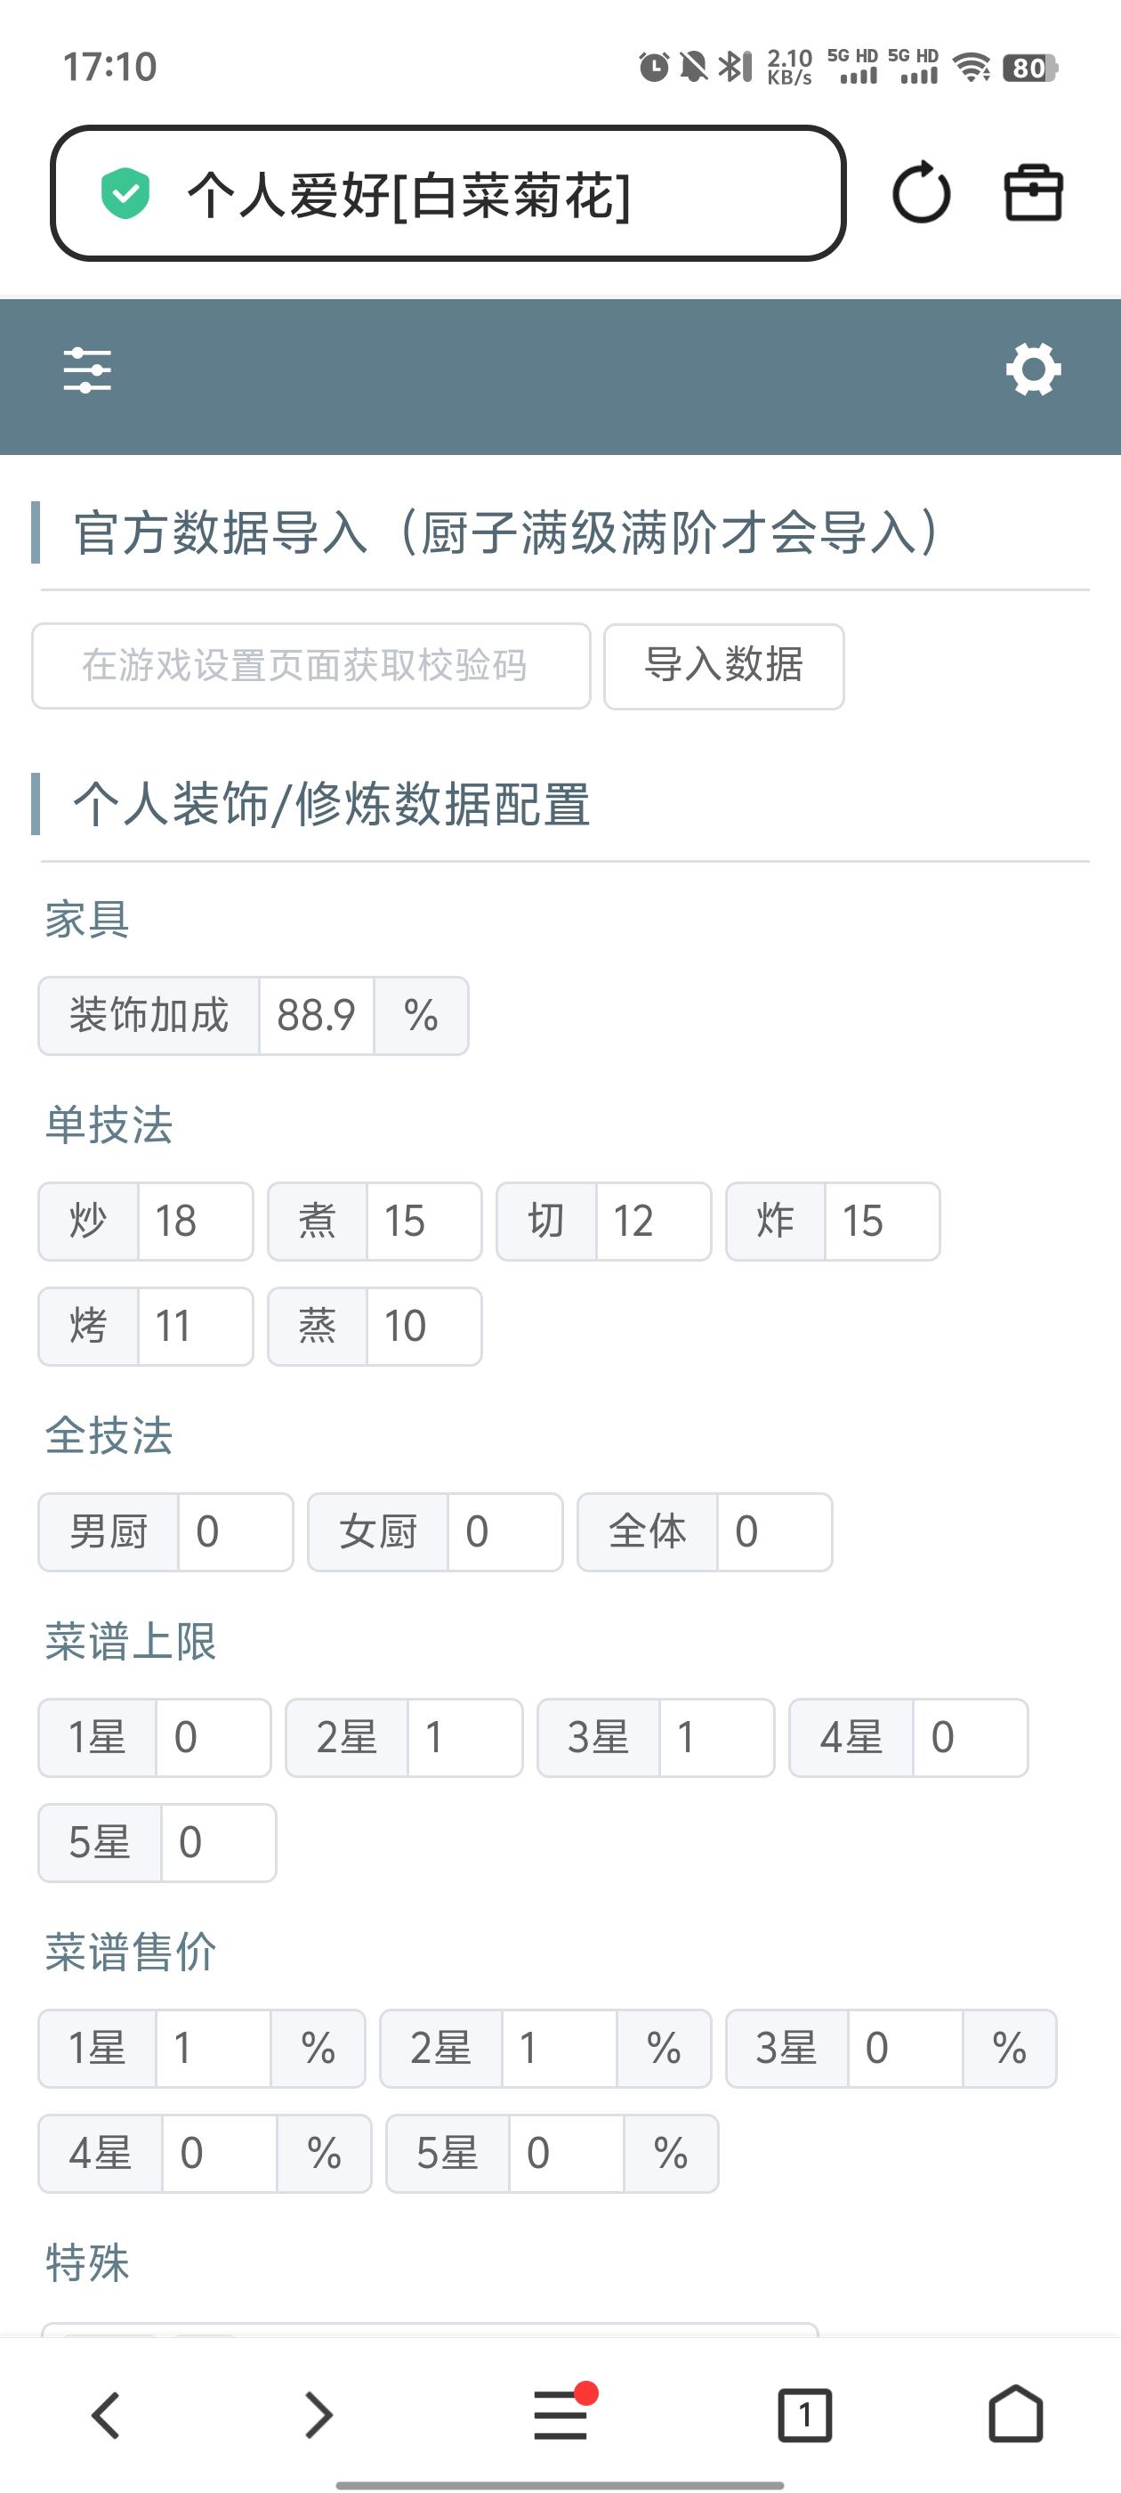Edit the 蒸 skill value field
This screenshot has height=2493, width=1121.
pos(423,1326)
